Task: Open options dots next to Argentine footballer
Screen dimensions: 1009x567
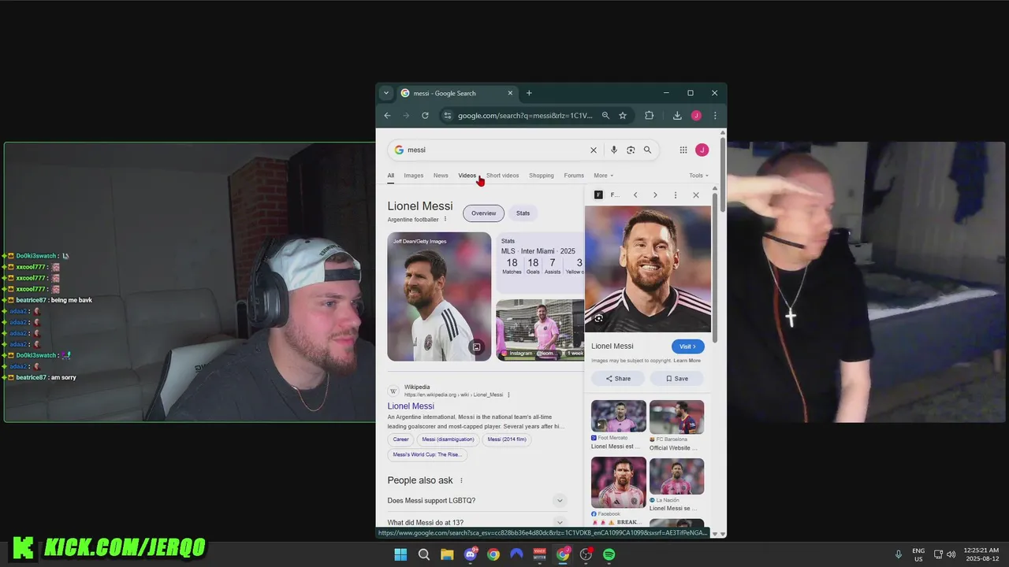Action: click(x=445, y=219)
